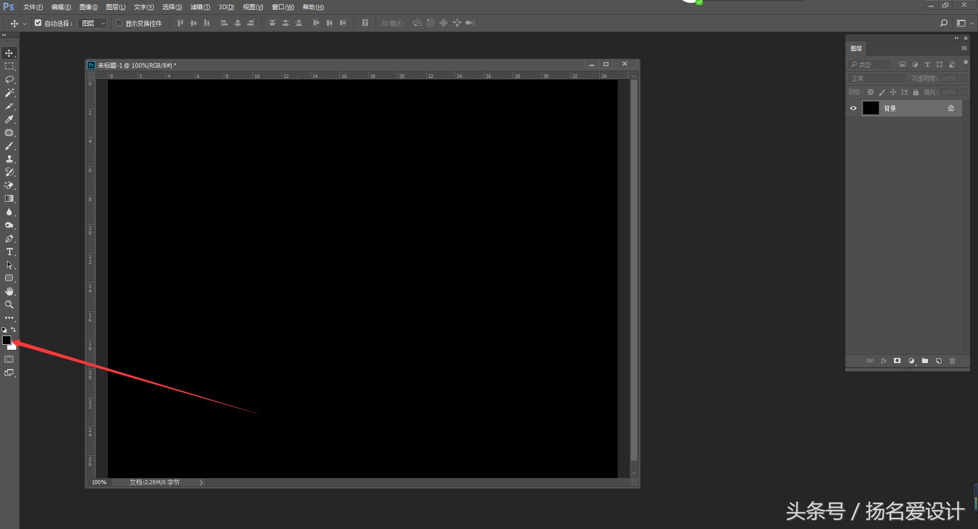Switch to the 图层 panel tab
Screen dimensions: 978x529
pyautogui.click(x=856, y=48)
